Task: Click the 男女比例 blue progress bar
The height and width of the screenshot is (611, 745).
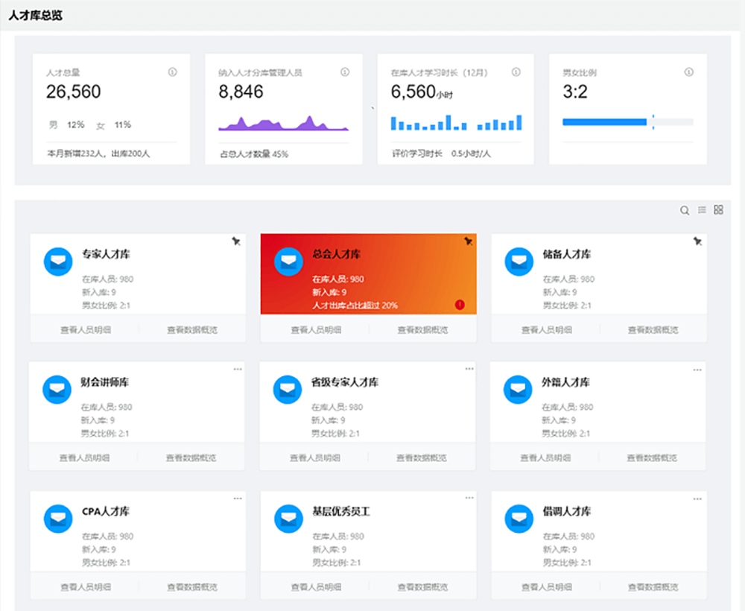Action: tap(604, 121)
